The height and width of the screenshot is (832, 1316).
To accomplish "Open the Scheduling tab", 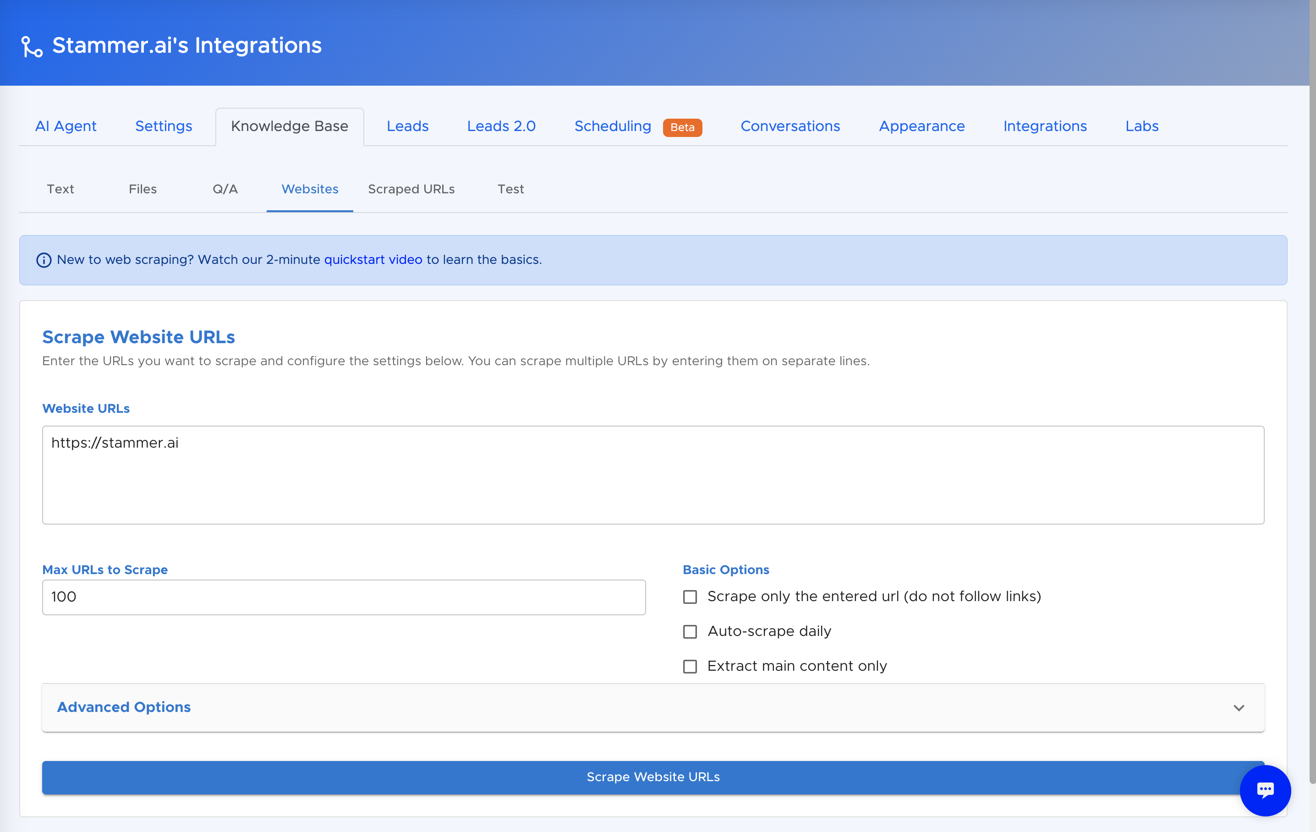I will click(x=613, y=126).
